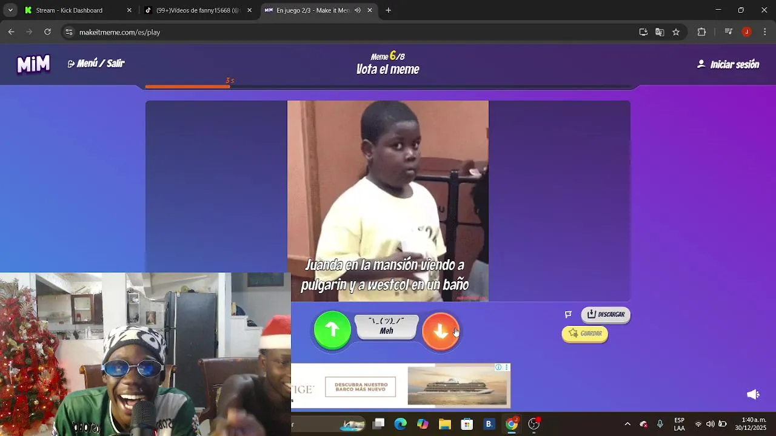This screenshot has width=776, height=436.
Task: Open Wi-Fi network settings in tray
Action: [x=698, y=424]
